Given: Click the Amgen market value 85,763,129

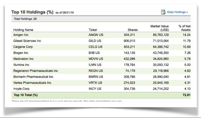Looking at the screenshot, I should [161, 35].
